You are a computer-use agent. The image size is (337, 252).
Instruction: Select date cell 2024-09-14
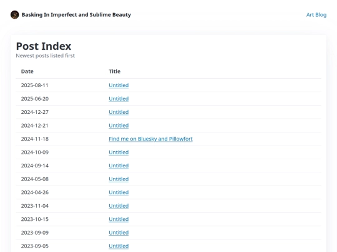coord(35,166)
